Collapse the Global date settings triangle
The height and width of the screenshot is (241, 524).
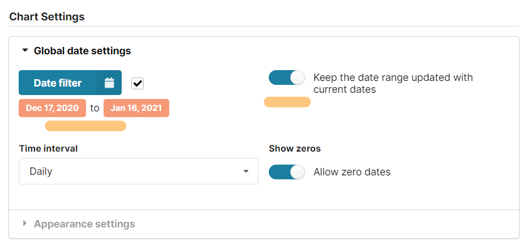point(25,50)
